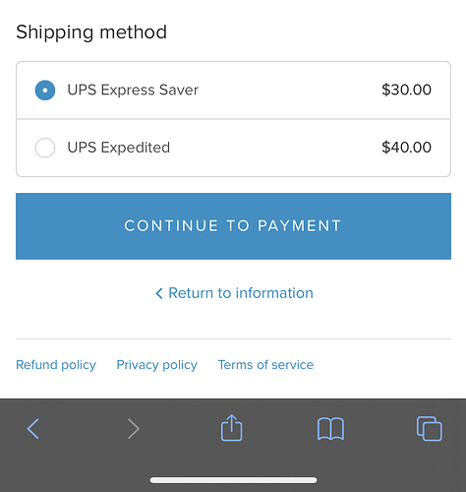466x492 pixels.
Task: Click the chevron before Return to information
Action: coord(159,293)
